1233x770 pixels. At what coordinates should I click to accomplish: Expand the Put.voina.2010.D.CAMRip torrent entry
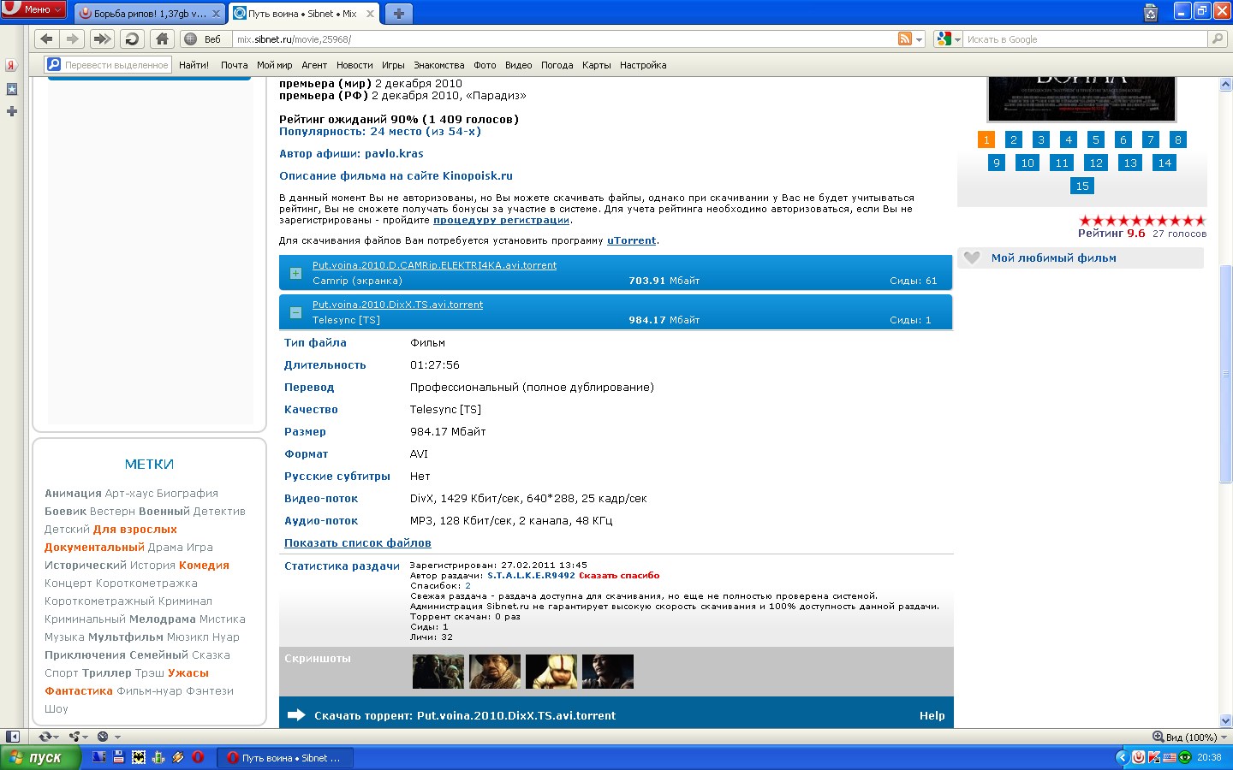coord(295,272)
